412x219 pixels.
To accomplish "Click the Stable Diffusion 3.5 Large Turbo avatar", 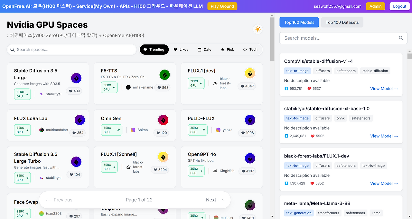I will point(76,162).
